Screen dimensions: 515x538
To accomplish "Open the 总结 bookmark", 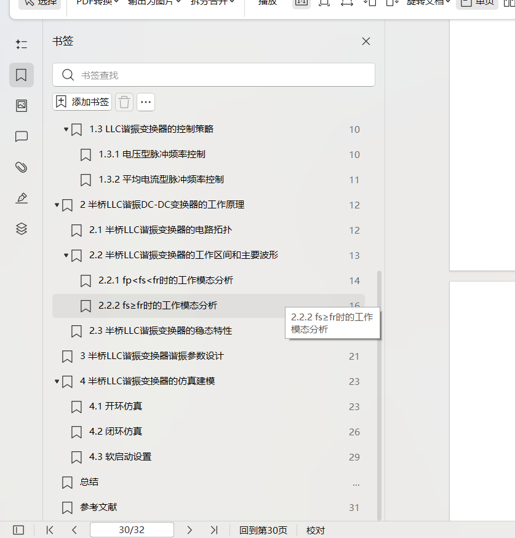I will (89, 481).
